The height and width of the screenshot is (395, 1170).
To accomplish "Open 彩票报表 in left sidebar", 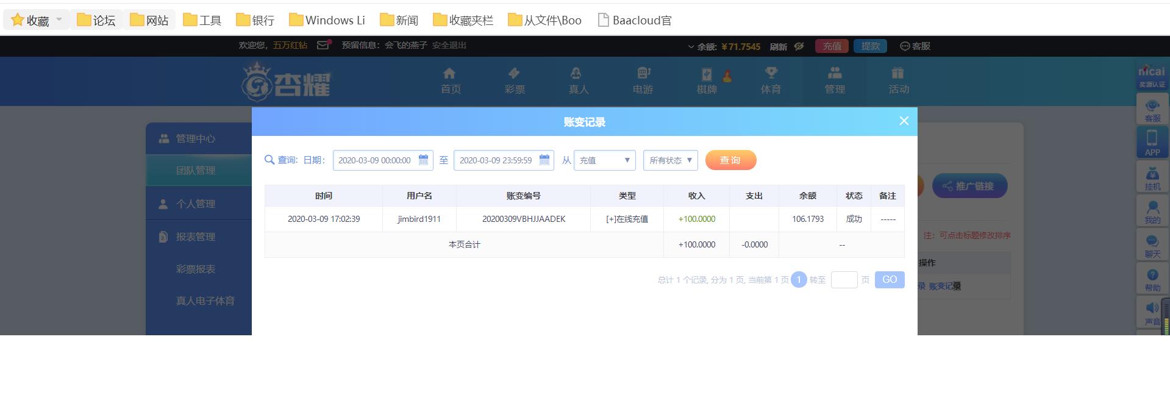I will pos(196,269).
